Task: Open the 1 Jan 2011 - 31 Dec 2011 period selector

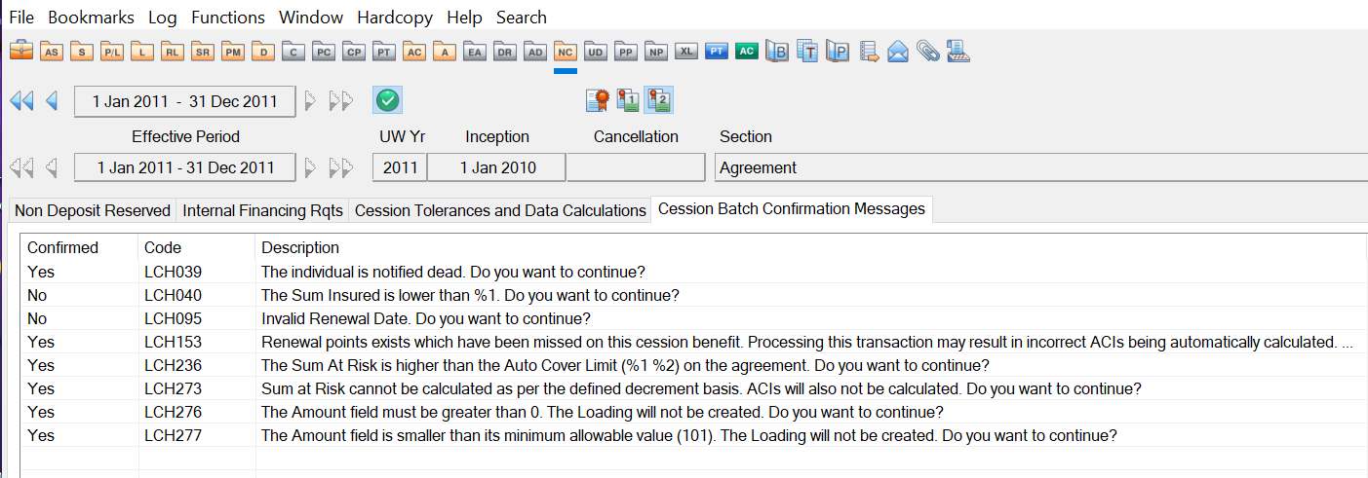Action: (x=184, y=101)
